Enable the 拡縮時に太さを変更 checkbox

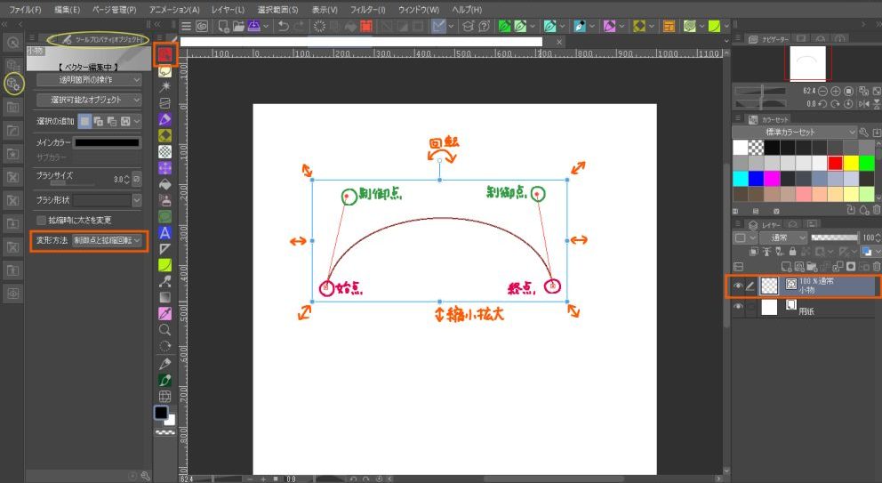click(42, 220)
